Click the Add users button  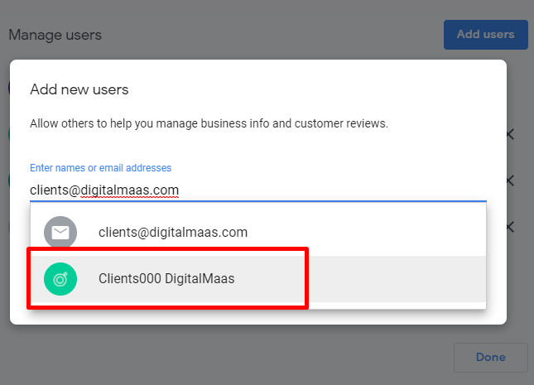pyautogui.click(x=486, y=35)
